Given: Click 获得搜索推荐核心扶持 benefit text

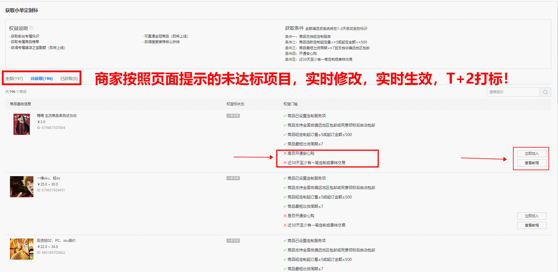Looking at the screenshot, I should coord(162,42).
